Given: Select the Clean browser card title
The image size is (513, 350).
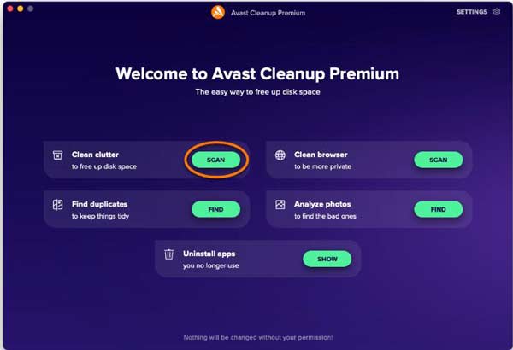Looking at the screenshot, I should pos(321,155).
